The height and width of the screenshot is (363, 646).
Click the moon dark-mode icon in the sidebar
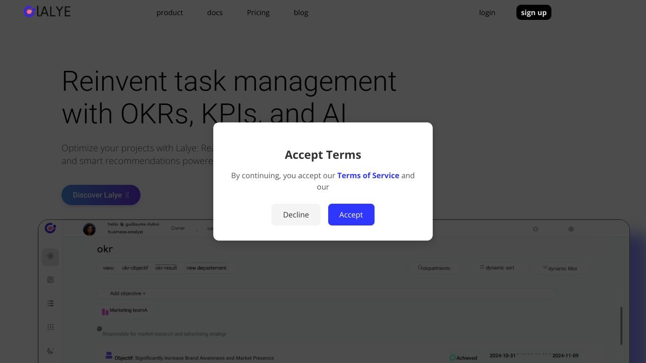[x=51, y=351]
